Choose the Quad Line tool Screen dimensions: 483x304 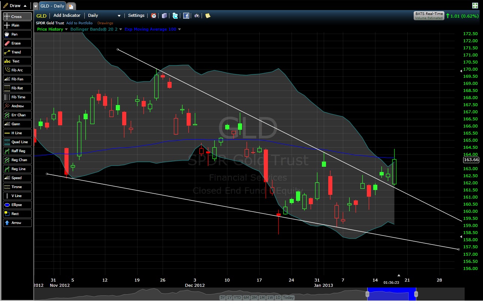(17, 142)
